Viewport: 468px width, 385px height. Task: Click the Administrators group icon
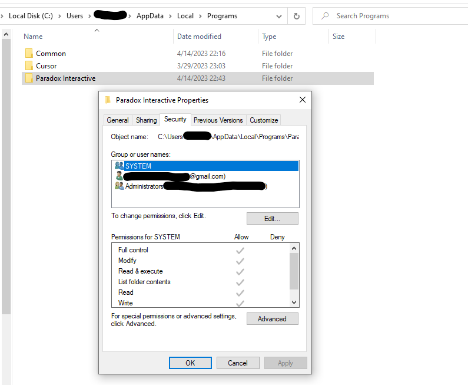[x=119, y=186]
